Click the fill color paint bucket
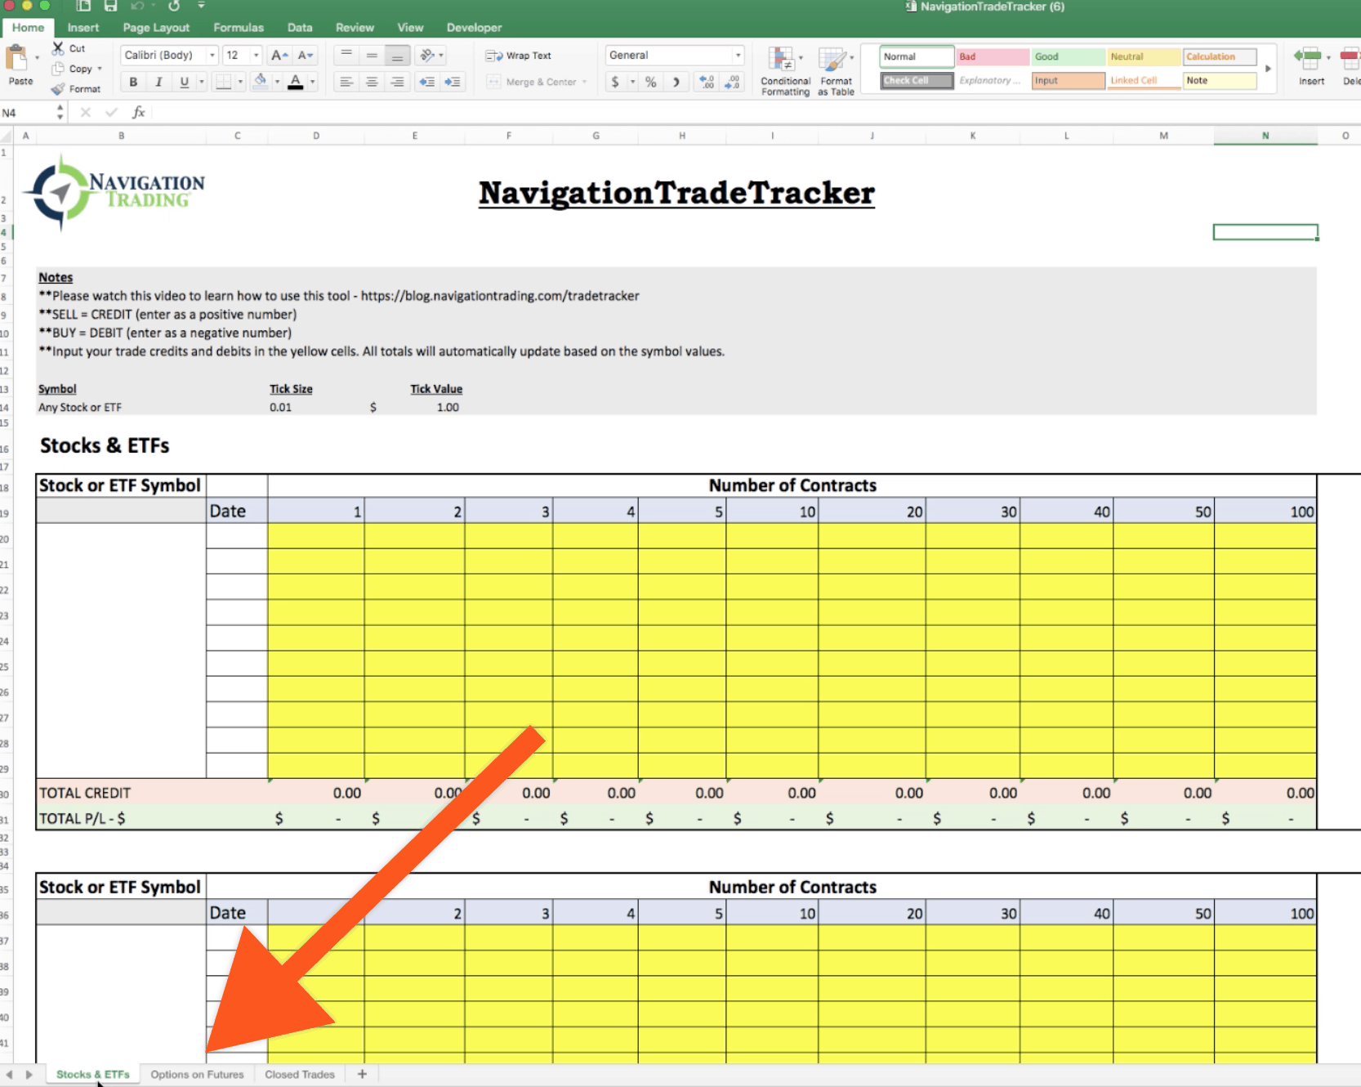Image resolution: width=1361 pixels, height=1087 pixels. (261, 81)
